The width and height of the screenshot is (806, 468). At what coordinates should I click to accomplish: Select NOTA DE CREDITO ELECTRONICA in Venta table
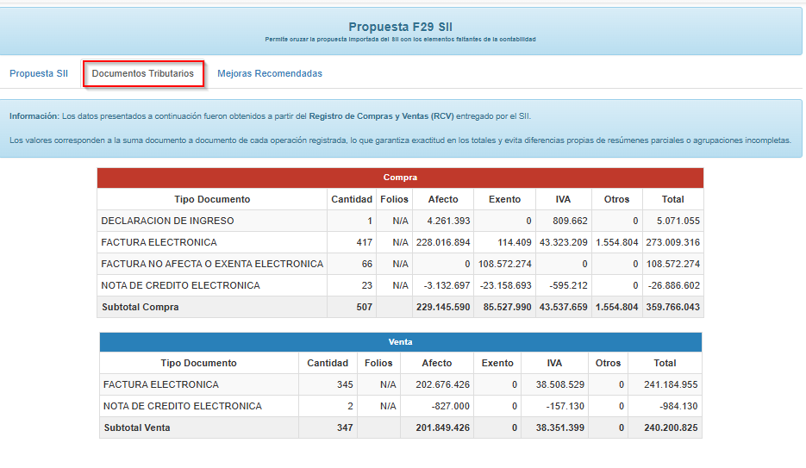click(183, 406)
